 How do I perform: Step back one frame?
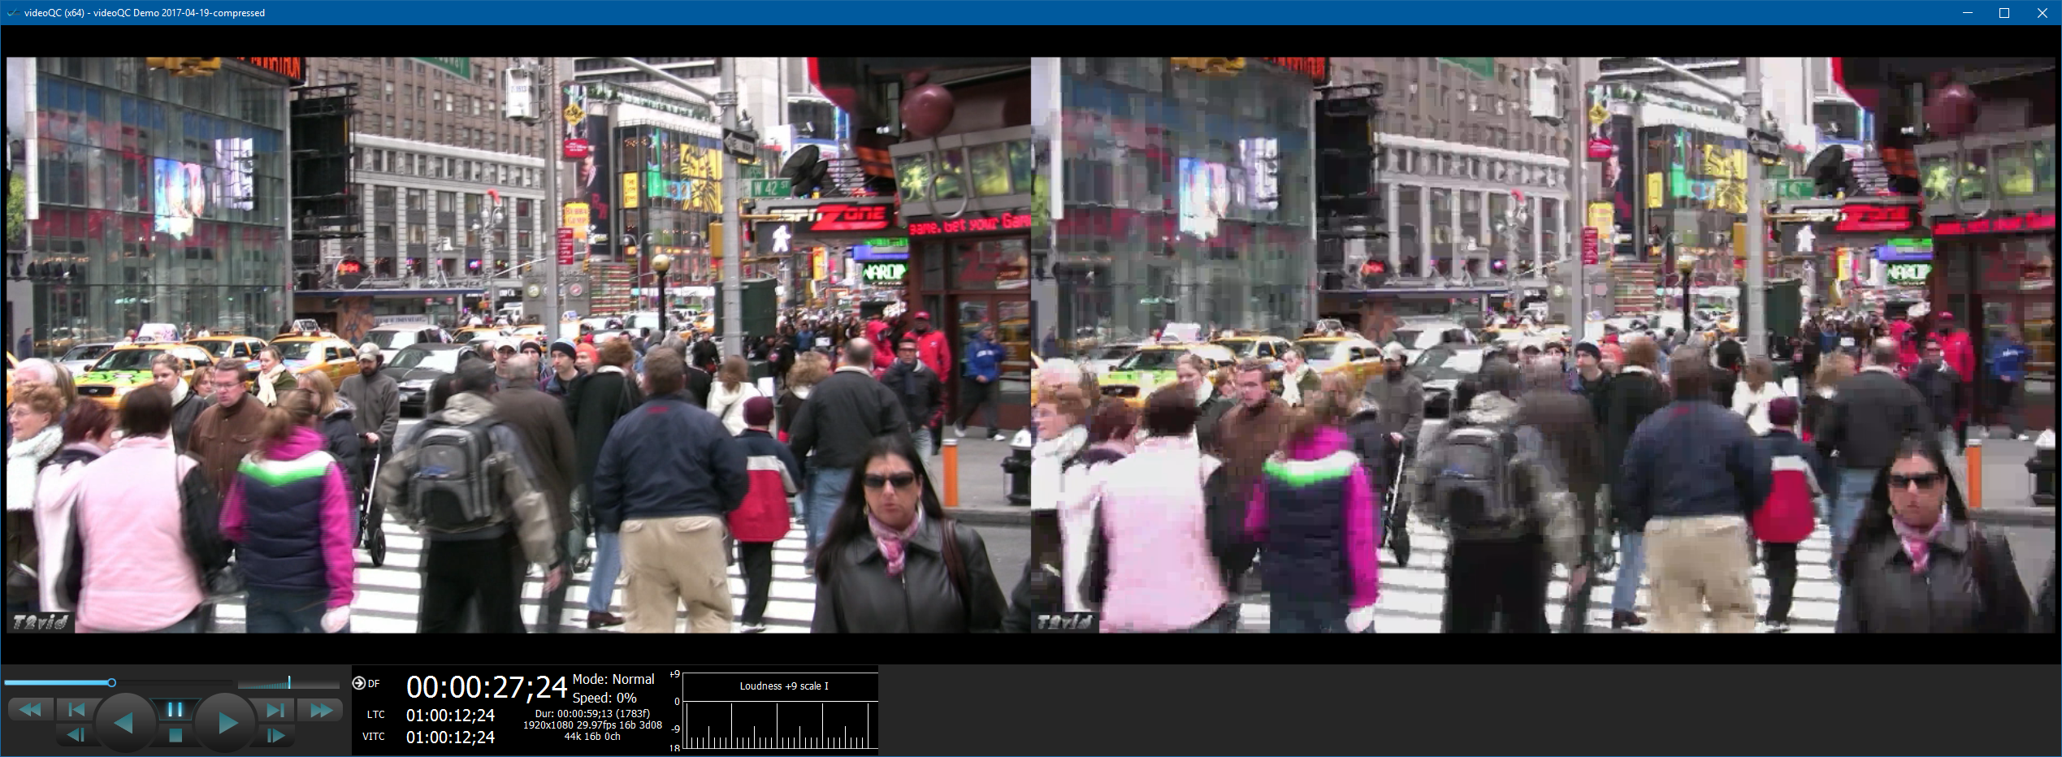76,735
